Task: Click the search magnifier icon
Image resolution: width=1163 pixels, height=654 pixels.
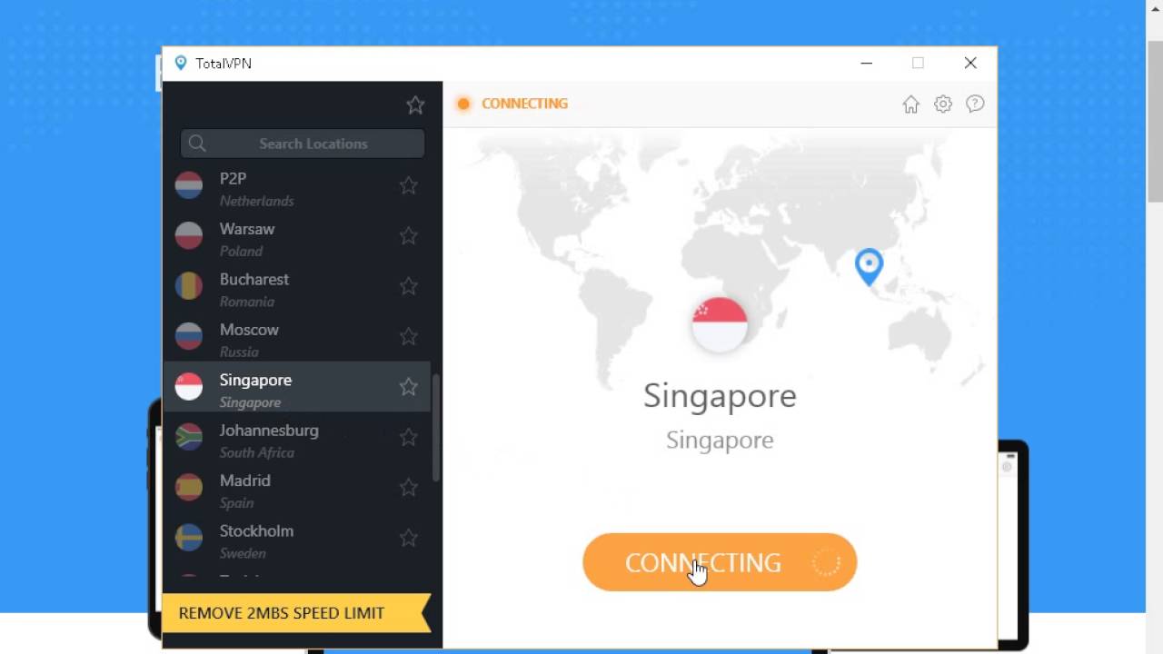Action: pos(197,144)
